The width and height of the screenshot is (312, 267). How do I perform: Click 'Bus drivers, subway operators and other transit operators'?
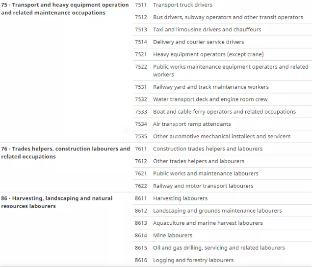coord(228,17)
